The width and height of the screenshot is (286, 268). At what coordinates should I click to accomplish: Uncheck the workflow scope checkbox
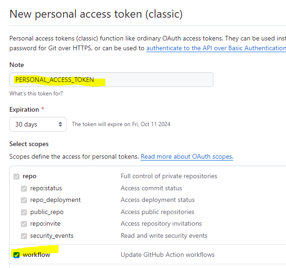[x=16, y=255]
